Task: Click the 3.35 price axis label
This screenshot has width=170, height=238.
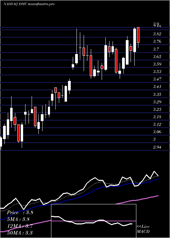Action: click(157, 95)
